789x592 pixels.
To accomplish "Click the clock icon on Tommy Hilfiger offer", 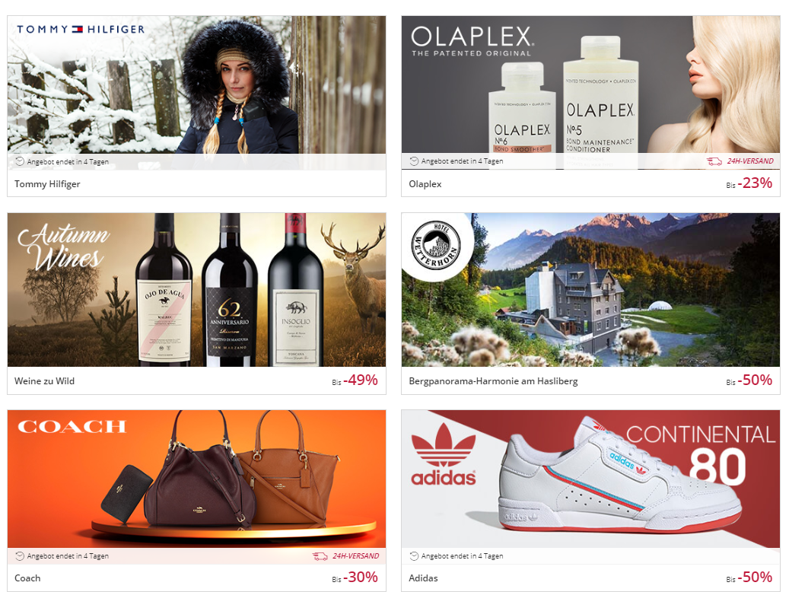I will 20,161.
